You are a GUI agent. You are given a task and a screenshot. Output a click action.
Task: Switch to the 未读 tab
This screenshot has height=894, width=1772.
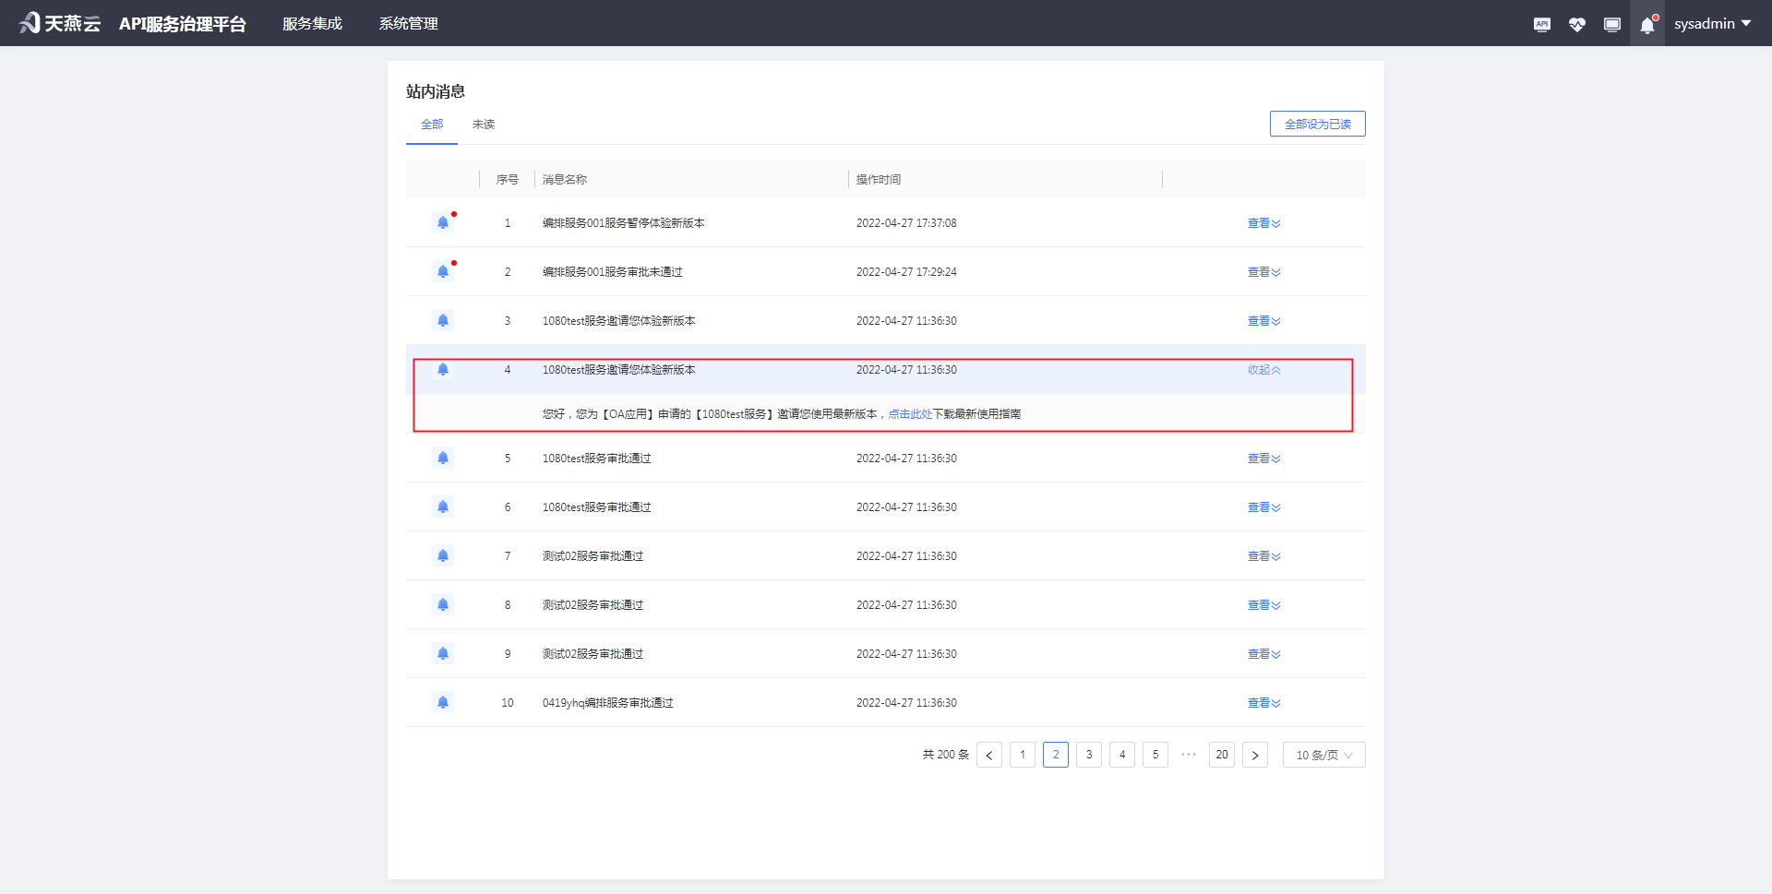484,125
